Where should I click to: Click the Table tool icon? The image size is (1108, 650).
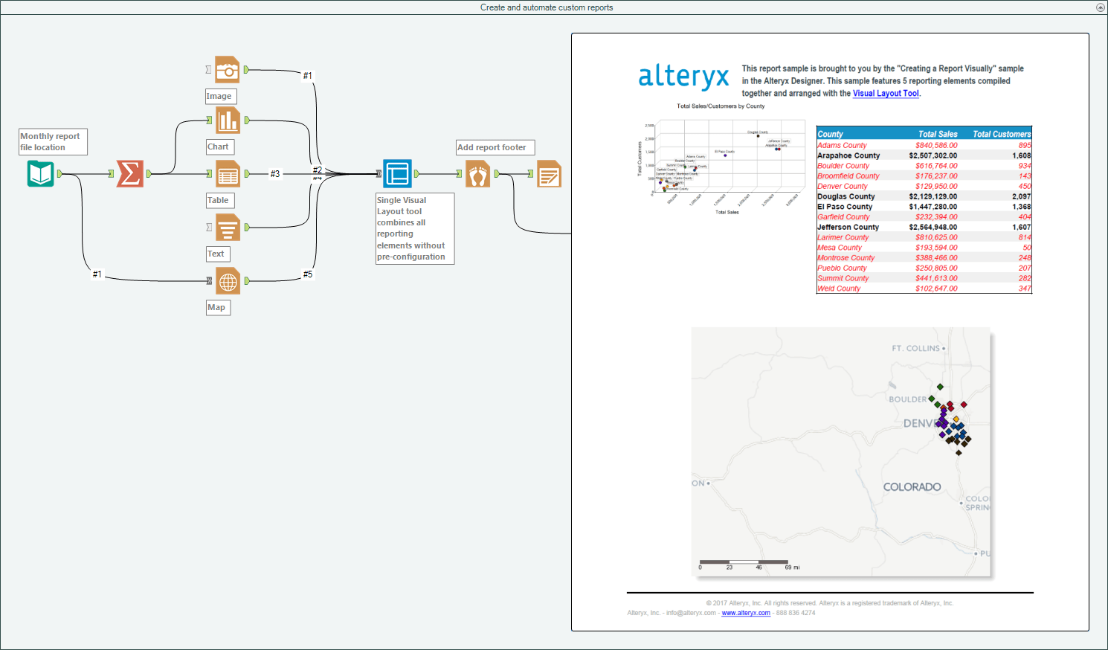pyautogui.click(x=227, y=173)
